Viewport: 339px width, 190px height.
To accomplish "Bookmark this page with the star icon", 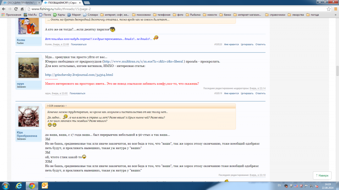I will [328, 8].
